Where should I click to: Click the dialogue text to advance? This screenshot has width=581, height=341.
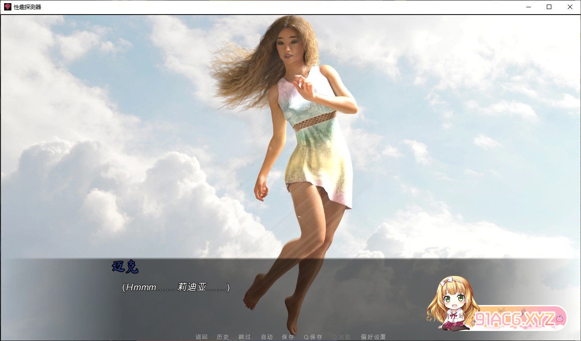[x=176, y=287]
